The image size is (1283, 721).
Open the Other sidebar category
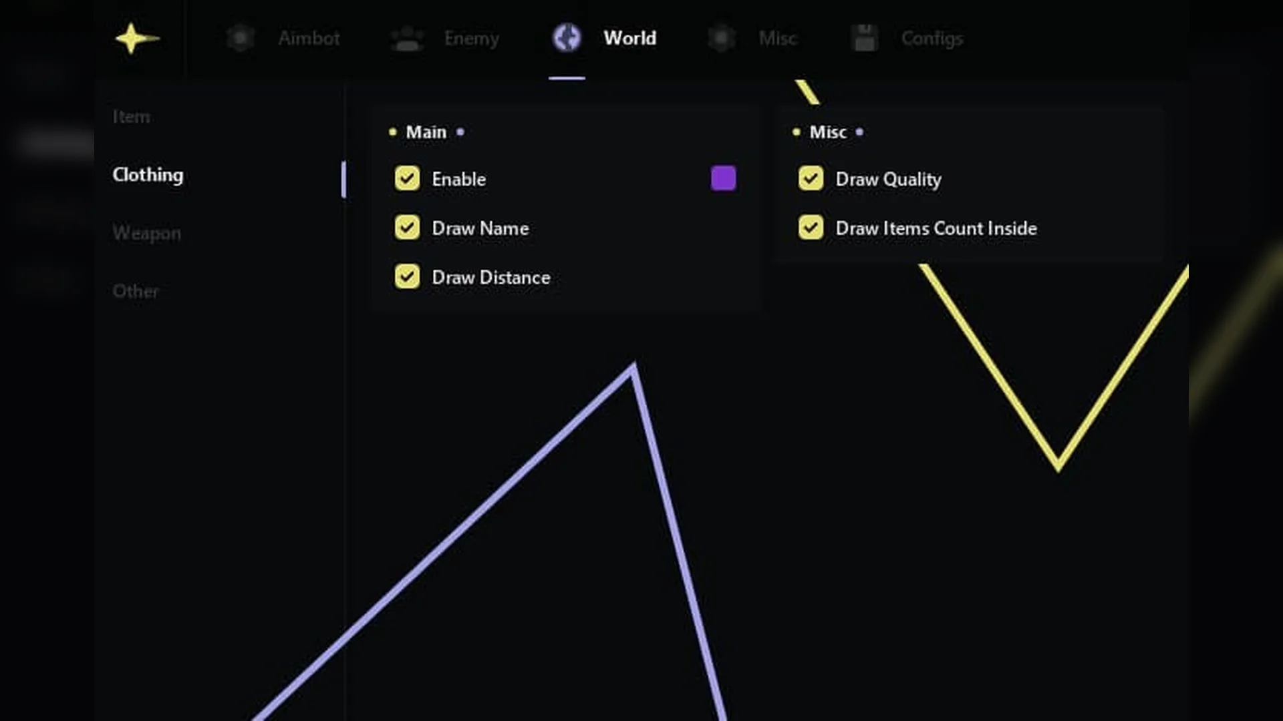pyautogui.click(x=136, y=291)
